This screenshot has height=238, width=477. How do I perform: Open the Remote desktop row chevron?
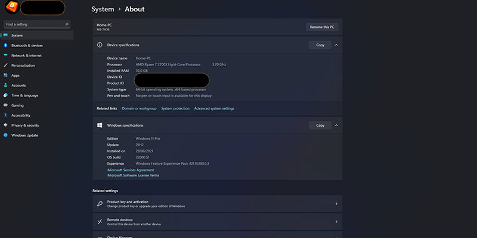pyautogui.click(x=336, y=222)
